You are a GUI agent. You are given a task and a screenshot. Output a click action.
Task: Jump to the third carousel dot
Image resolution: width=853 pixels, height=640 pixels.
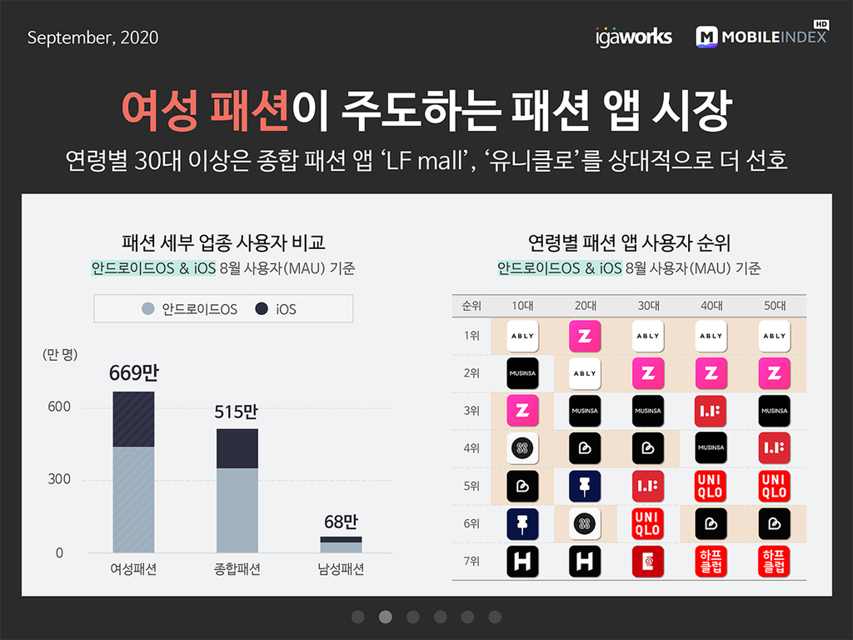tap(413, 617)
